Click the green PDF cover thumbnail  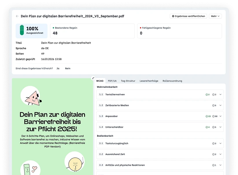[x=52, y=125]
